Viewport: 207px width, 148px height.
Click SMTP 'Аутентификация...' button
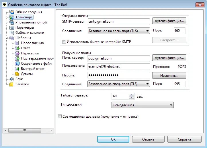click(169, 21)
